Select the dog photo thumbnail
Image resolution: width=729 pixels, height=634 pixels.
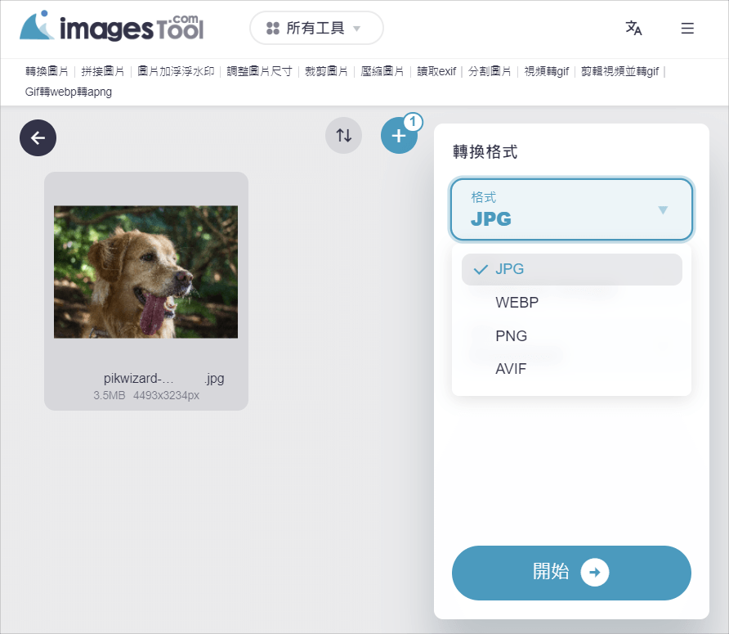(145, 272)
